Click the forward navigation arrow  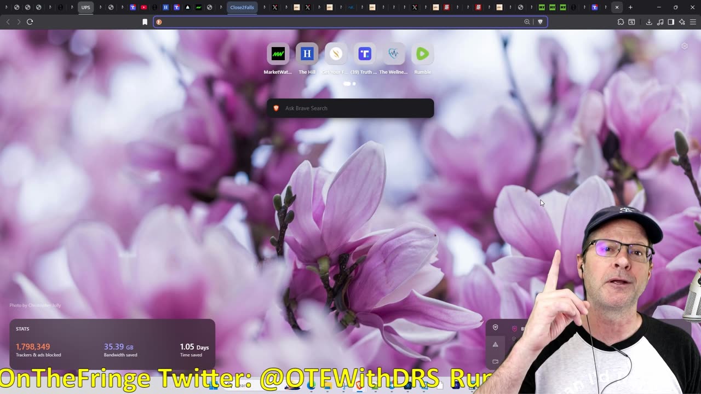pos(19,22)
